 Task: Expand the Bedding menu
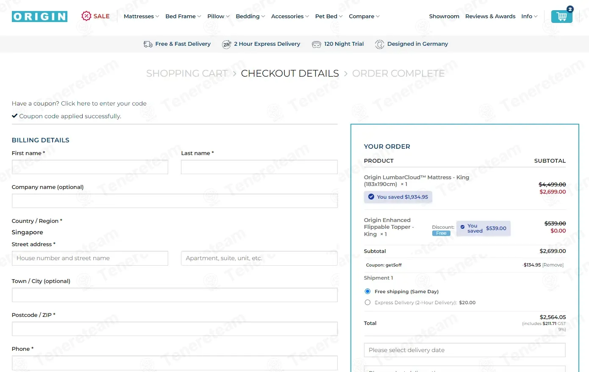tap(250, 17)
